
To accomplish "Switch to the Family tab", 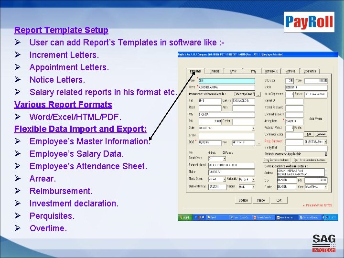I will pos(252,71).
